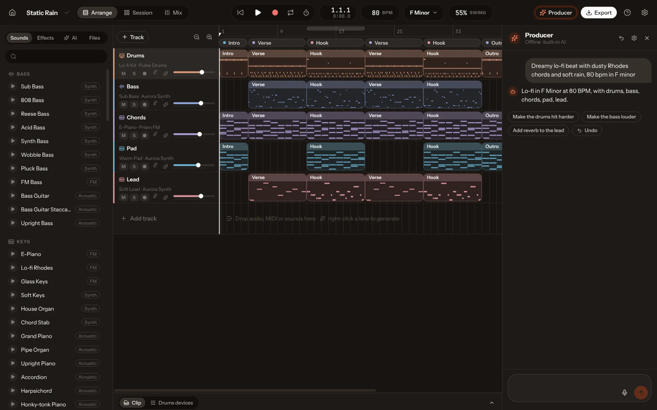Open Producer panel settings gear

point(634,38)
